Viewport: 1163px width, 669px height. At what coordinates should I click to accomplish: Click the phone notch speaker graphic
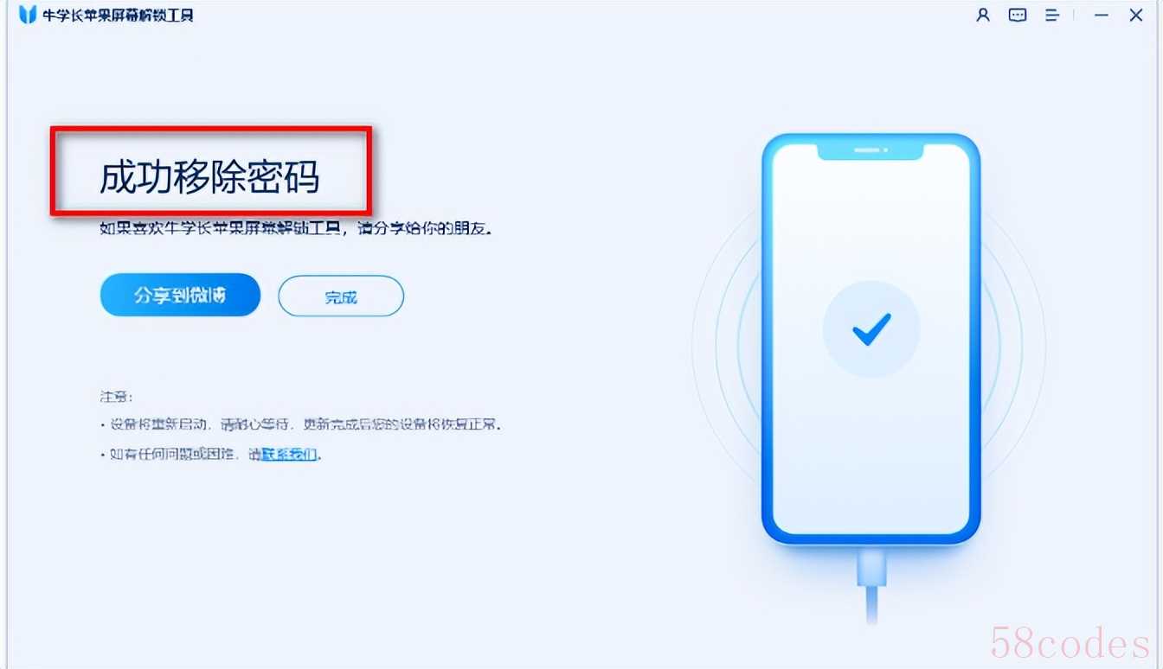871,150
